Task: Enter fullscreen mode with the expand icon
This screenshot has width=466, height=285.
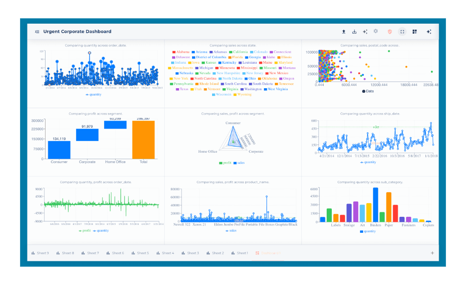Action: pos(402,31)
